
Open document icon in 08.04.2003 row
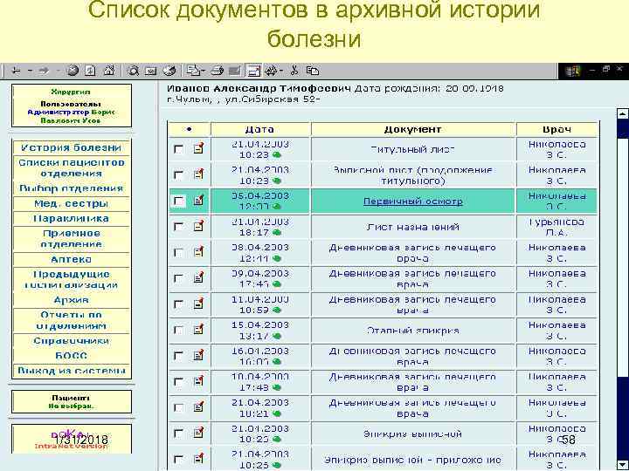(198, 252)
